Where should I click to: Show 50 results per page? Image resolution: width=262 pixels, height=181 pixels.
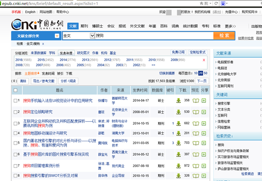(x=206, y=73)
